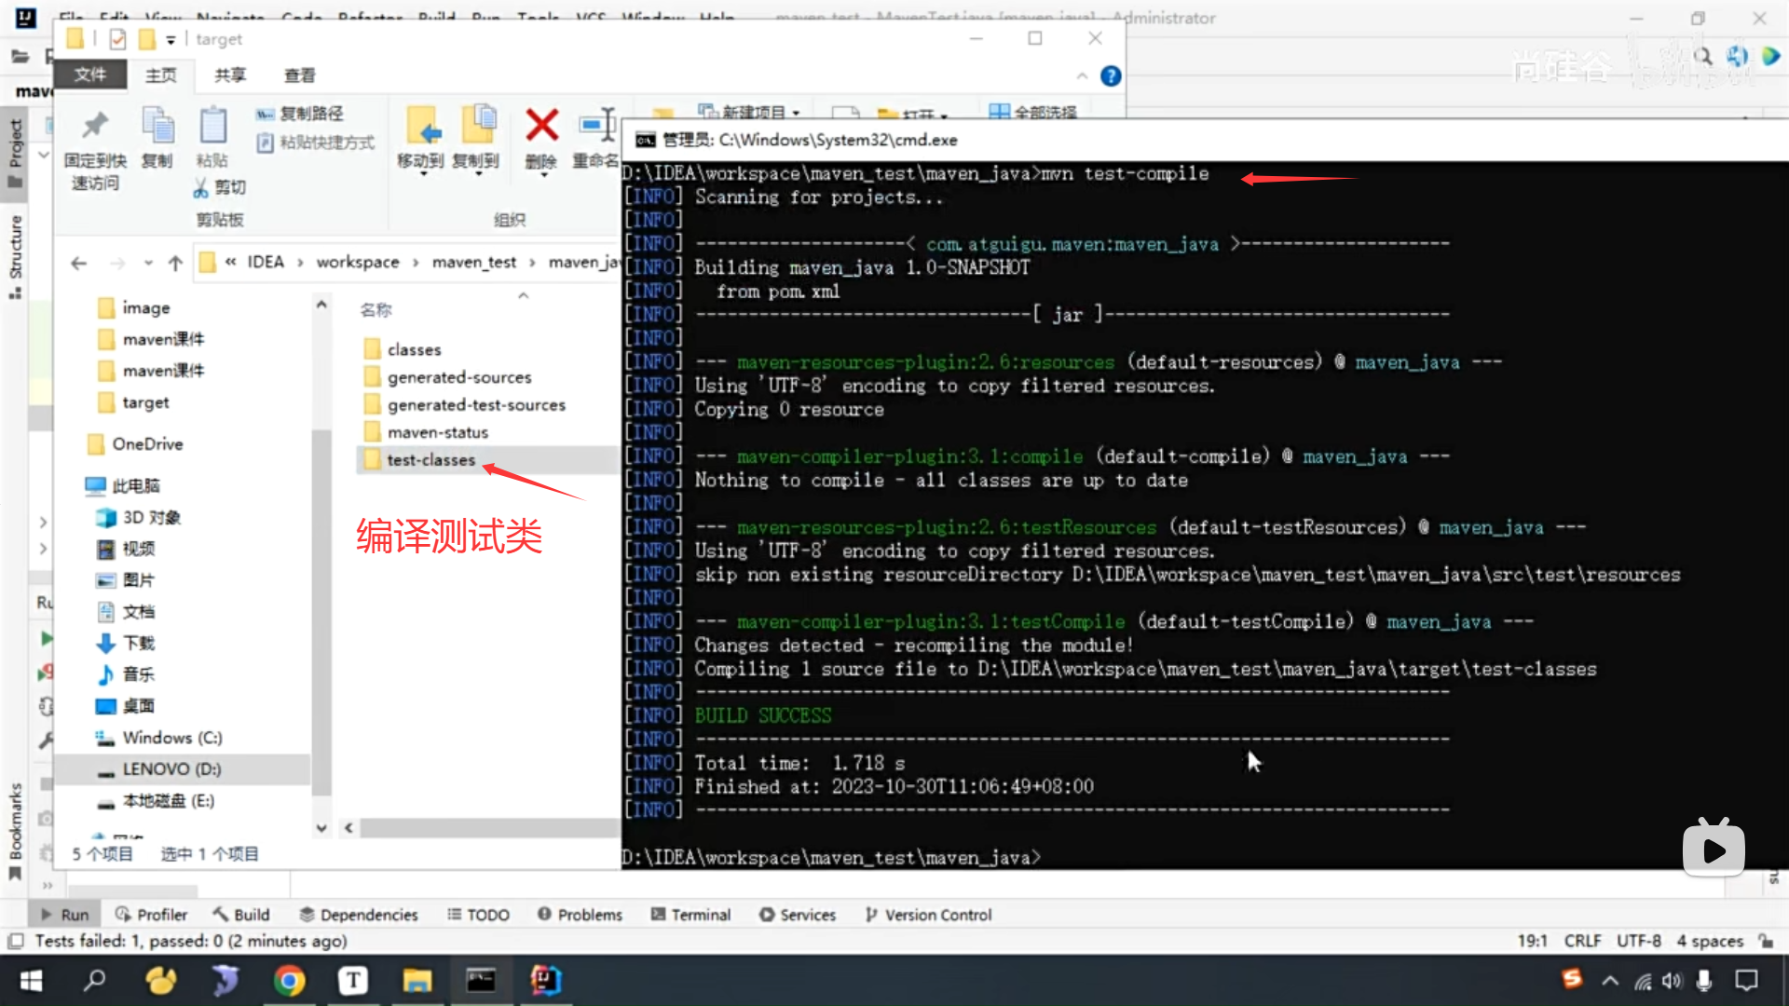Image resolution: width=1789 pixels, height=1006 pixels.
Task: Click the red Delete icon in ribbon
Action: (541, 127)
